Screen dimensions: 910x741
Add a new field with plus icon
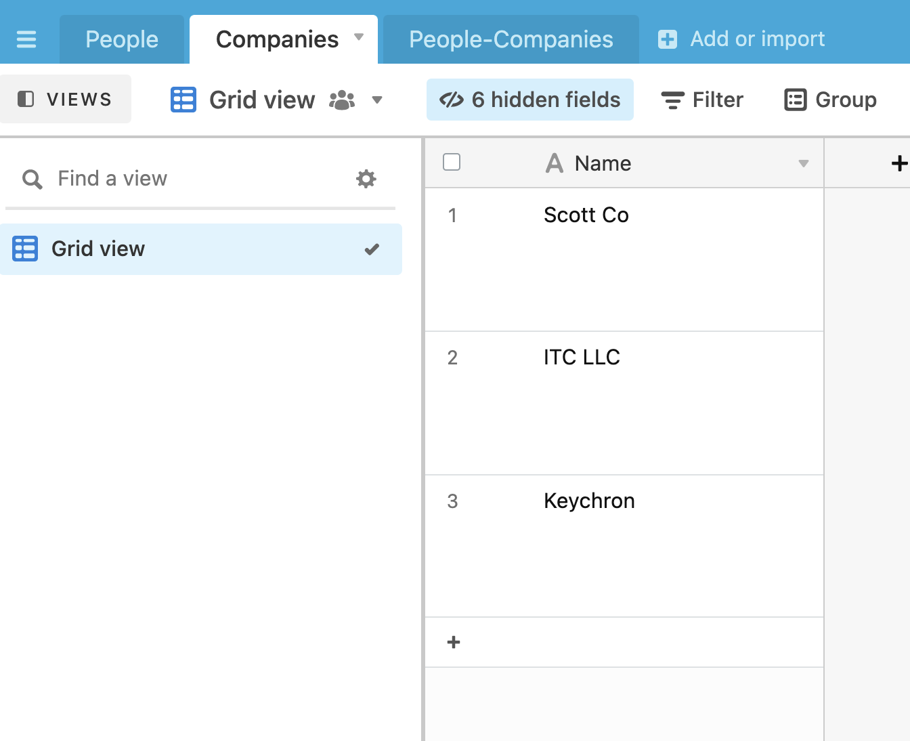899,163
